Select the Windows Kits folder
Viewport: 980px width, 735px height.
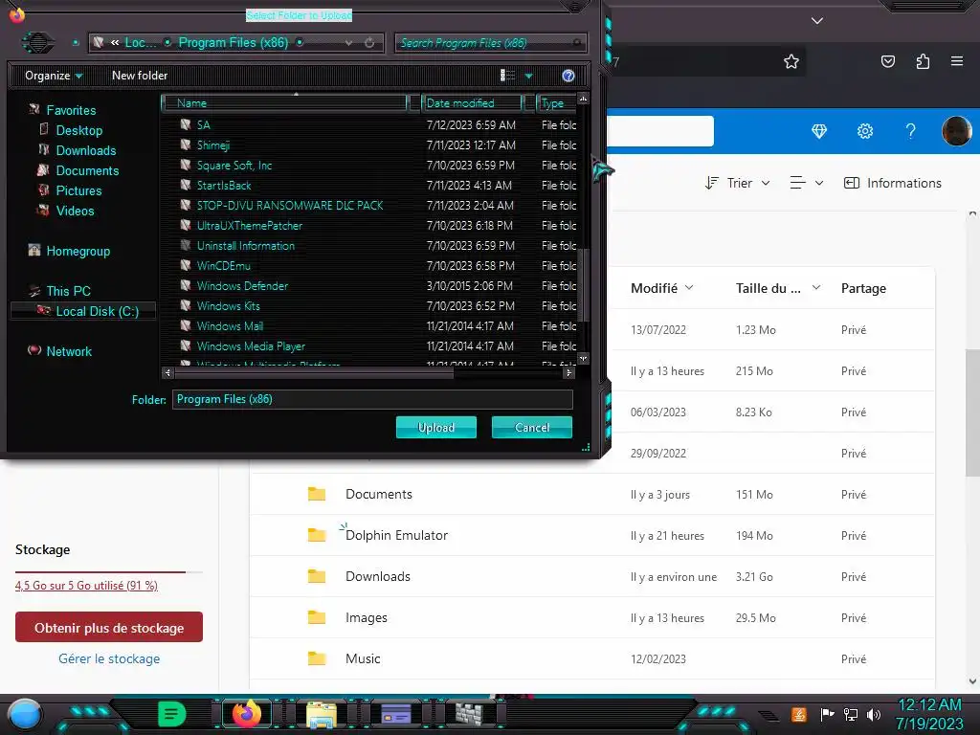[228, 305]
